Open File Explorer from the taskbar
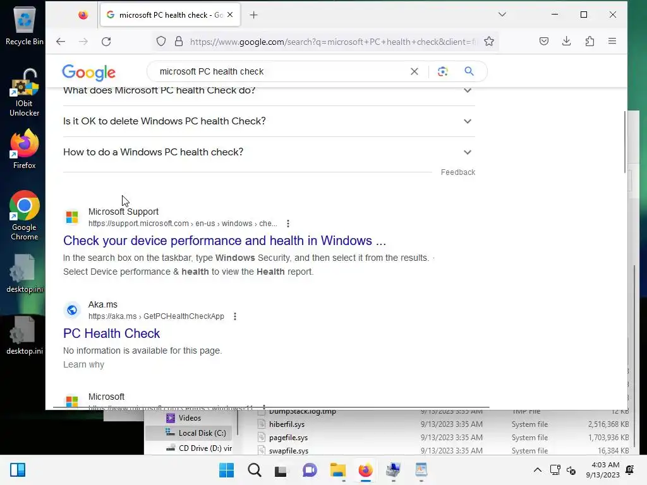This screenshot has width=647, height=485. [338, 470]
